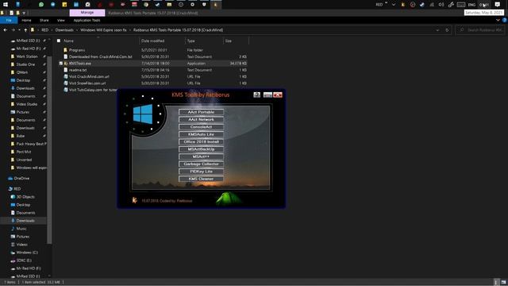Select OneDrive in navigation pane
The height and width of the screenshot is (286, 508).
[21, 178]
